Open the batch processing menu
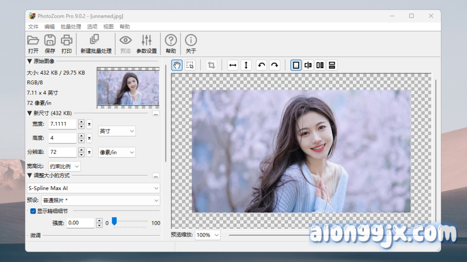The height and width of the screenshot is (262, 467). pos(71,27)
